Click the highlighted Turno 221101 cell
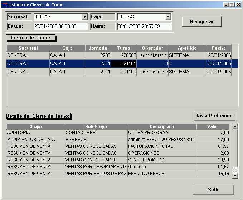Image resolution: width=243 pixels, height=200 pixels. 123,64
